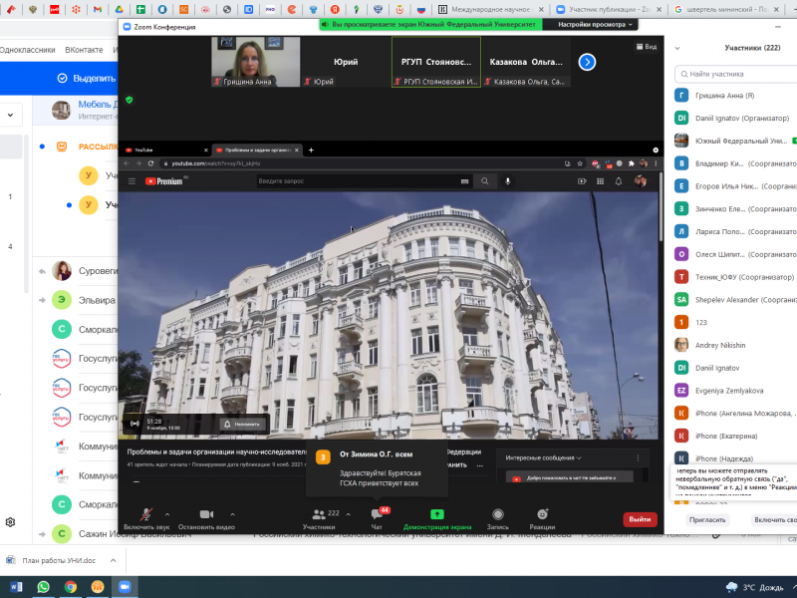Show next participants with blue arrow button
The width and height of the screenshot is (797, 598).
tap(587, 62)
